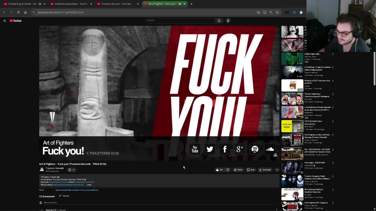376x211 pixels.
Task: Open the YouTube guide hamburger menu
Action: tap(4, 21)
